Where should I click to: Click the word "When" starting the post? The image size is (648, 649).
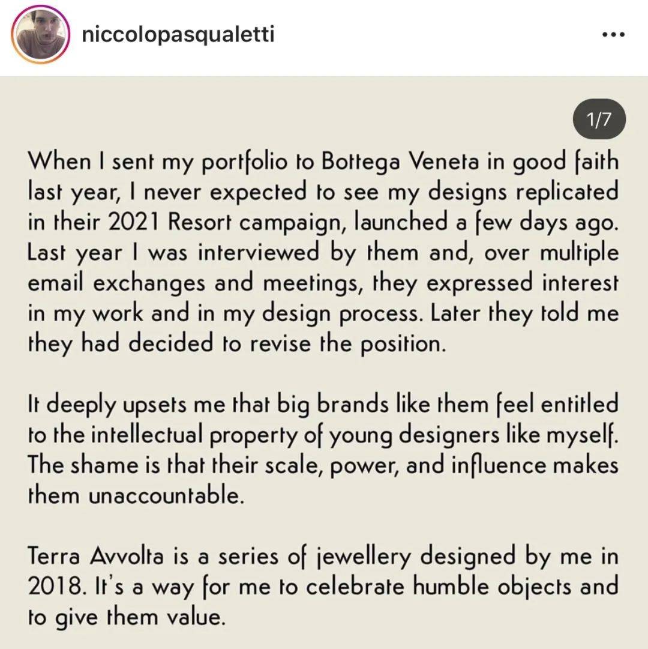coord(59,161)
